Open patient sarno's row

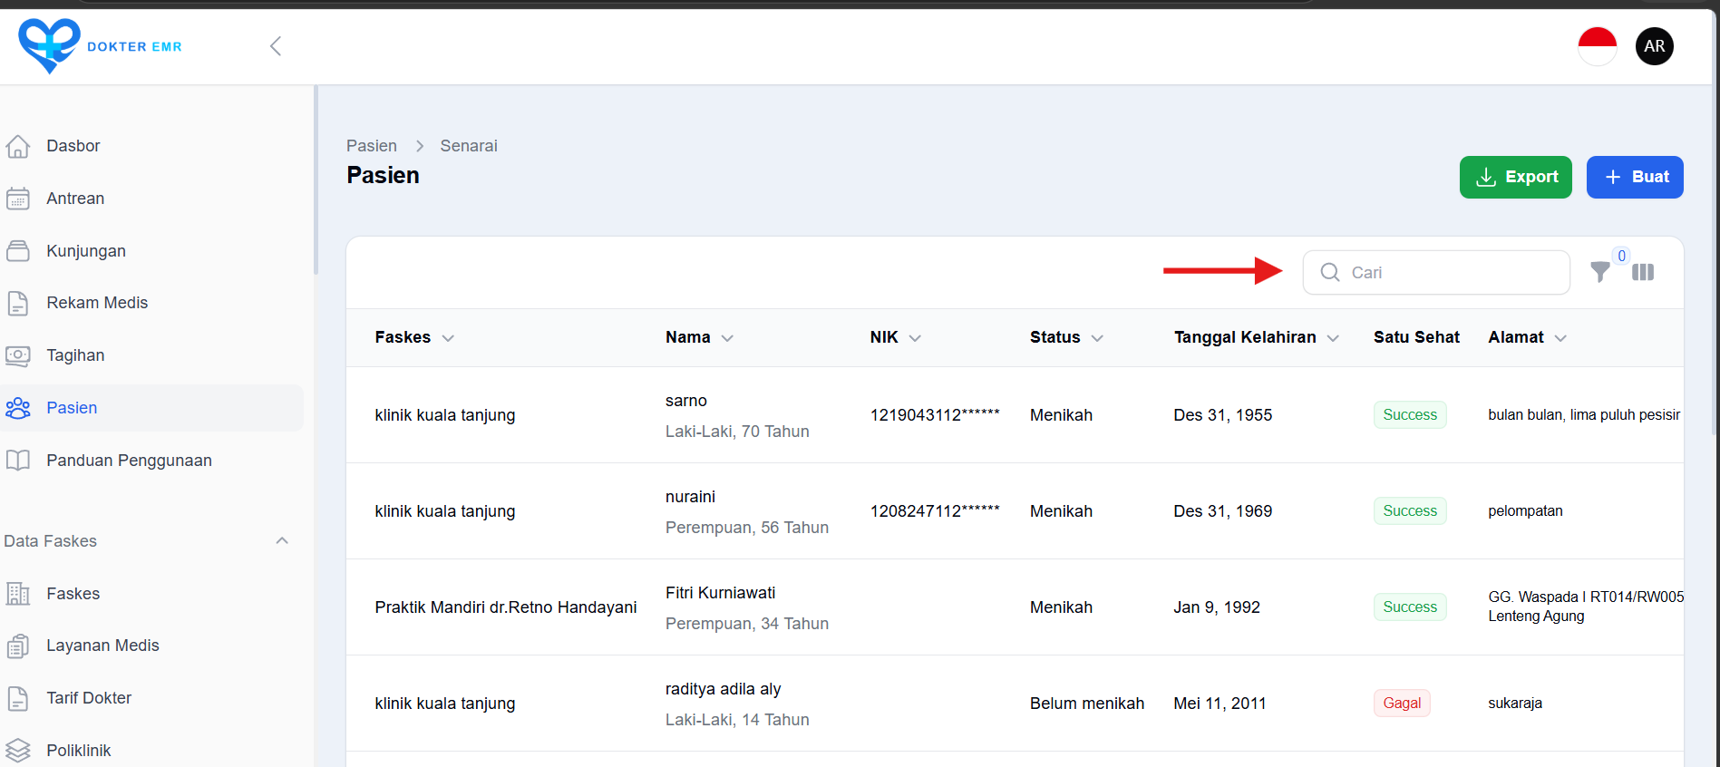(1015, 415)
